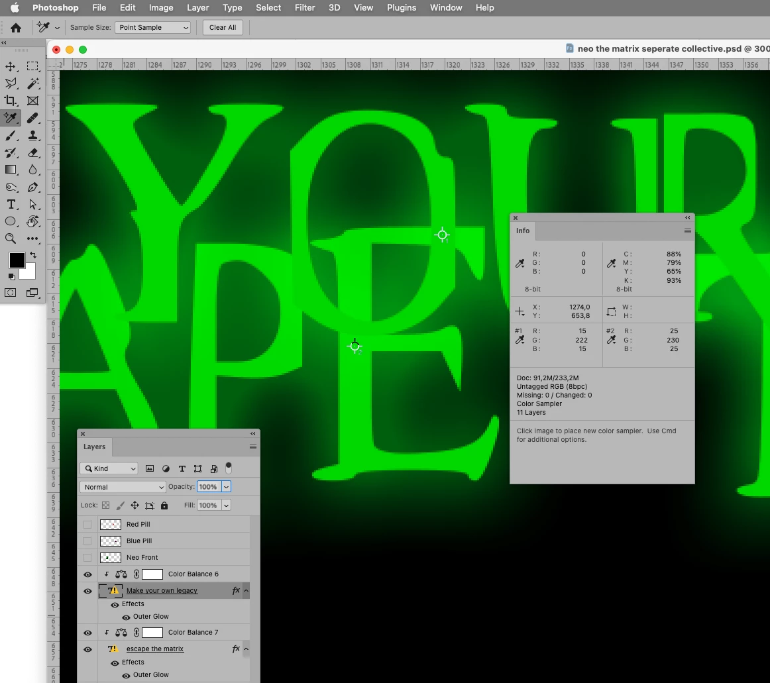770x683 pixels.
Task: Select the Brush tool
Action: 11,136
